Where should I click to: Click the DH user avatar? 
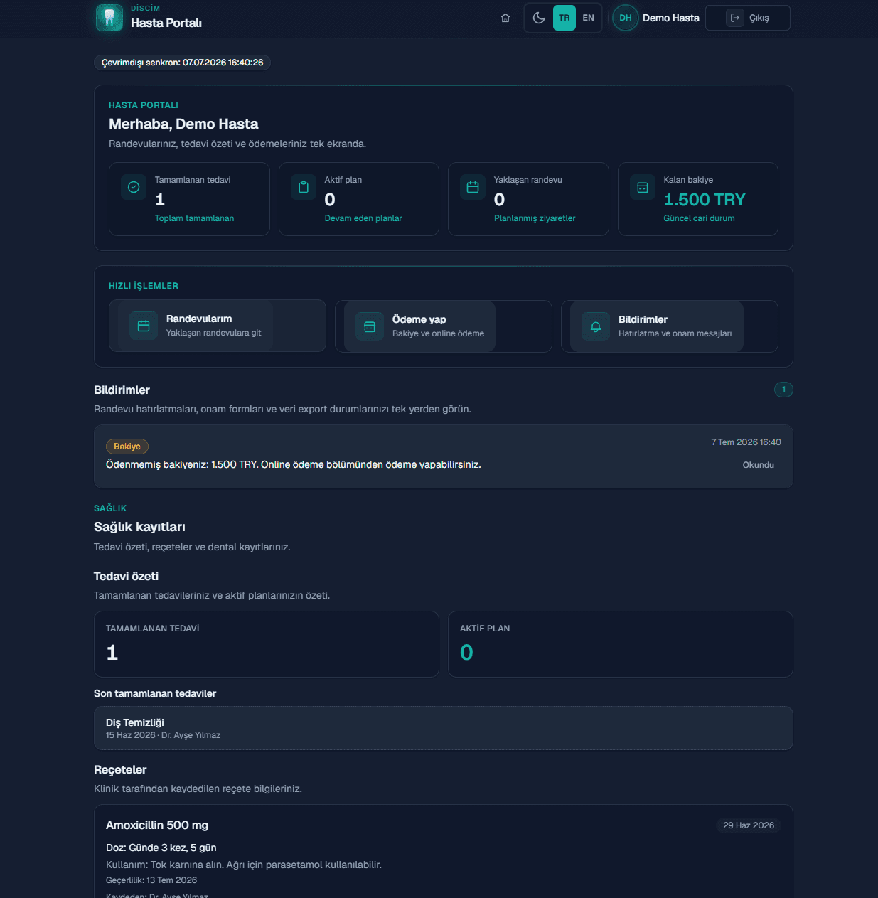[626, 18]
